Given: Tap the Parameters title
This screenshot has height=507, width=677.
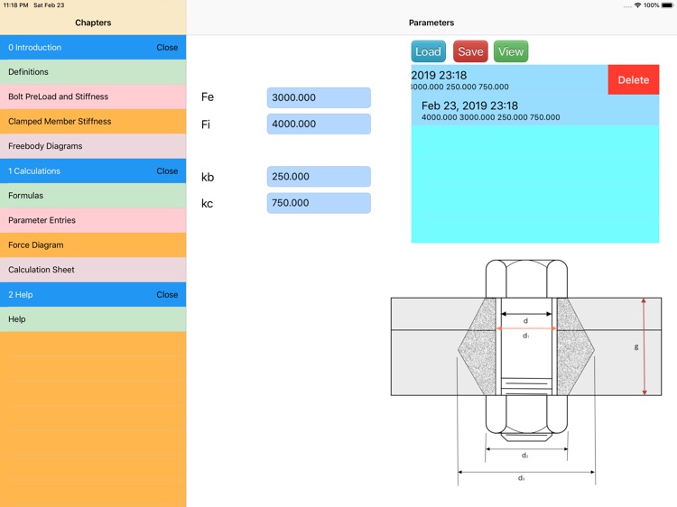Looking at the screenshot, I should click(x=431, y=23).
